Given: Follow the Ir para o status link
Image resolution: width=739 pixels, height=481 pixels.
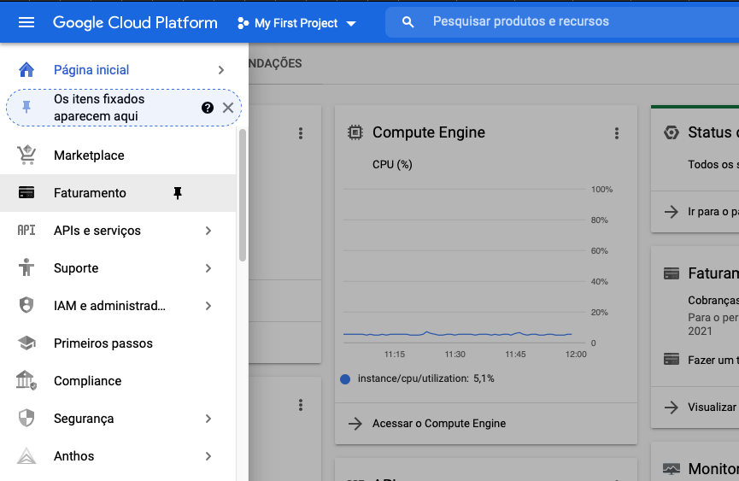Looking at the screenshot, I should tap(713, 212).
